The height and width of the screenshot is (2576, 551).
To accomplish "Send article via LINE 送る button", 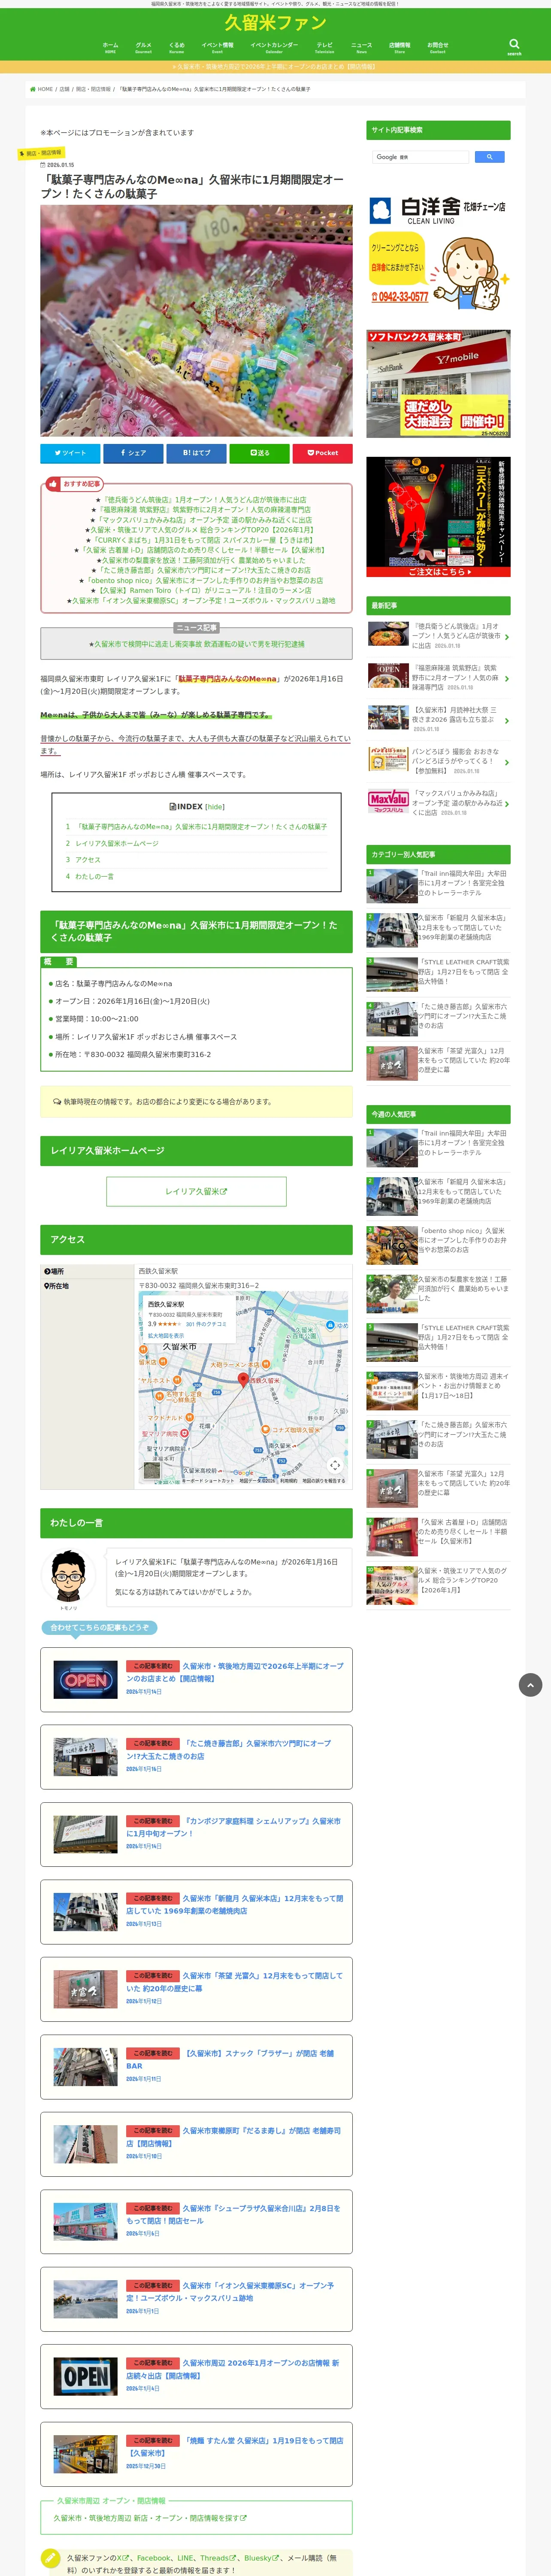I will [x=259, y=453].
